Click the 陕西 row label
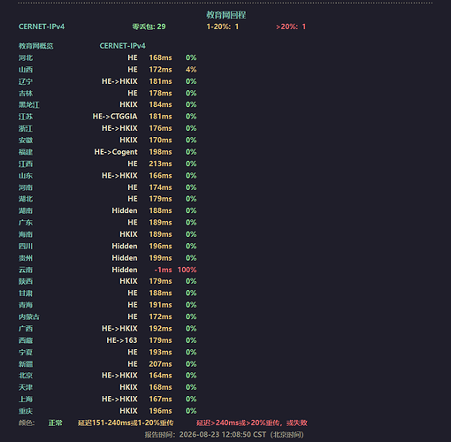 tap(26, 281)
